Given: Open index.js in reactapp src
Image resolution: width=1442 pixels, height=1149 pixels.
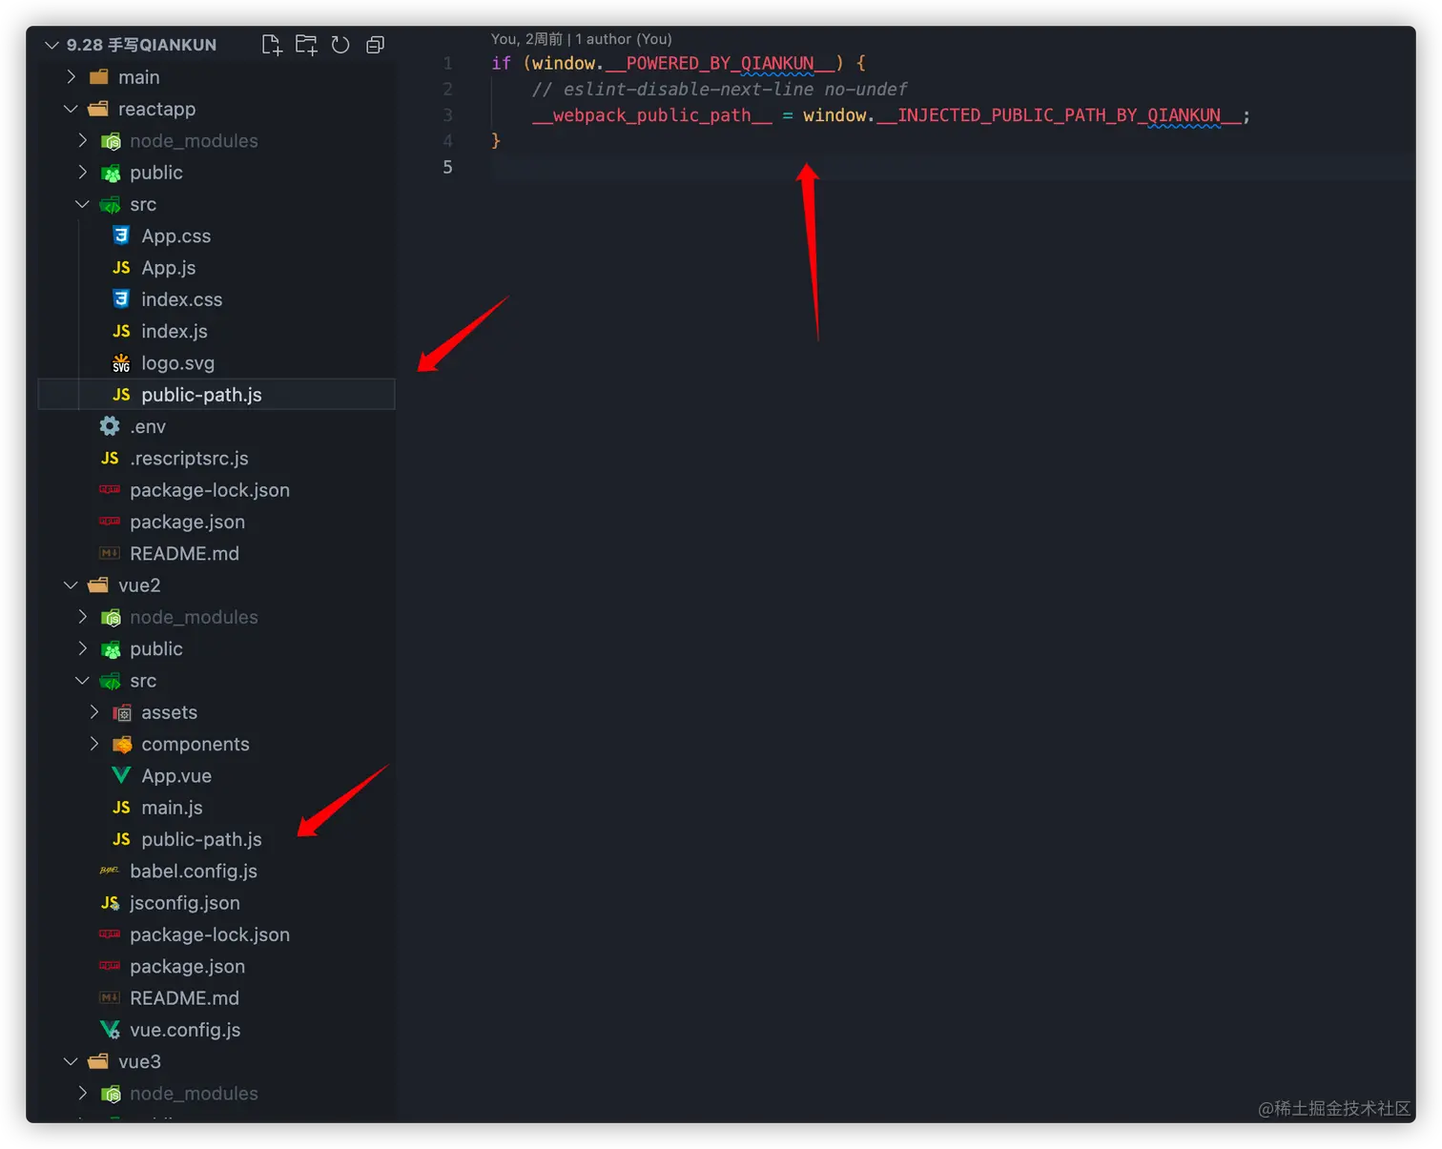Looking at the screenshot, I should pyautogui.click(x=174, y=331).
